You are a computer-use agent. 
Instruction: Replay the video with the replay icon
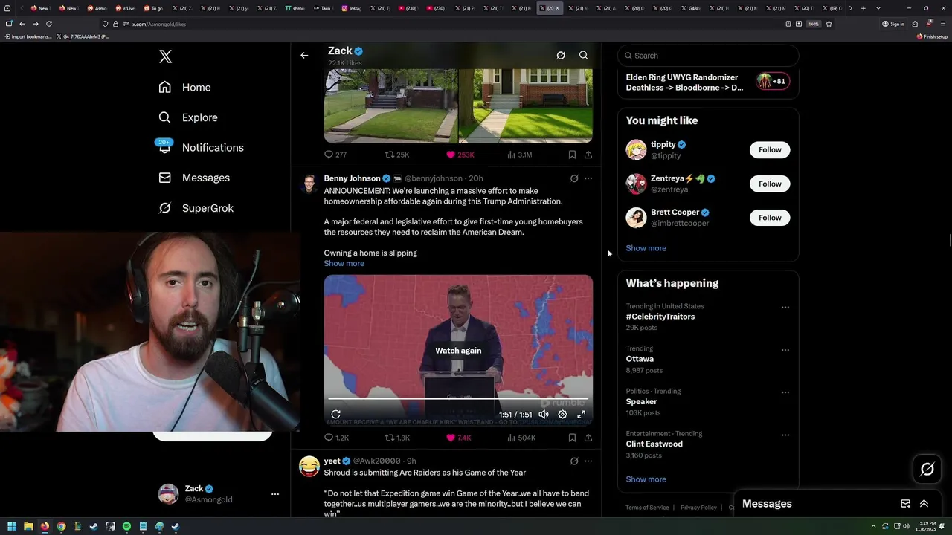[x=336, y=415]
